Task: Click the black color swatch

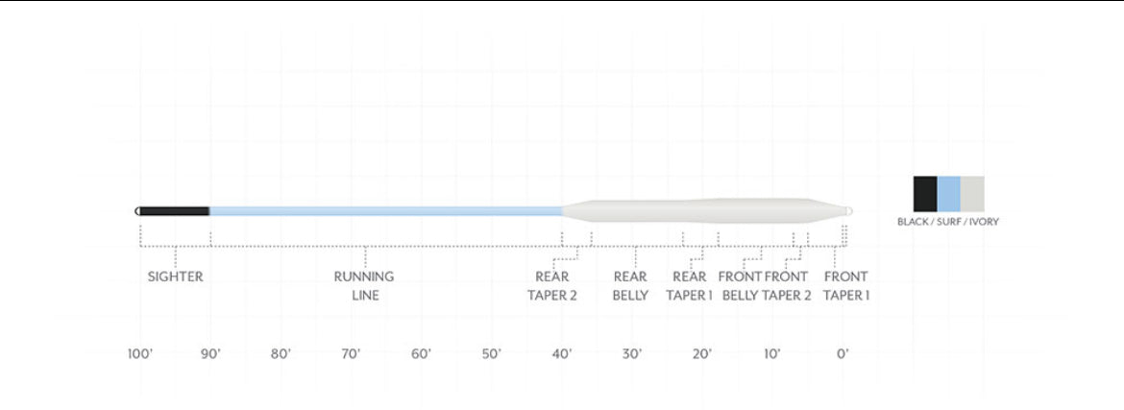Action: (924, 192)
